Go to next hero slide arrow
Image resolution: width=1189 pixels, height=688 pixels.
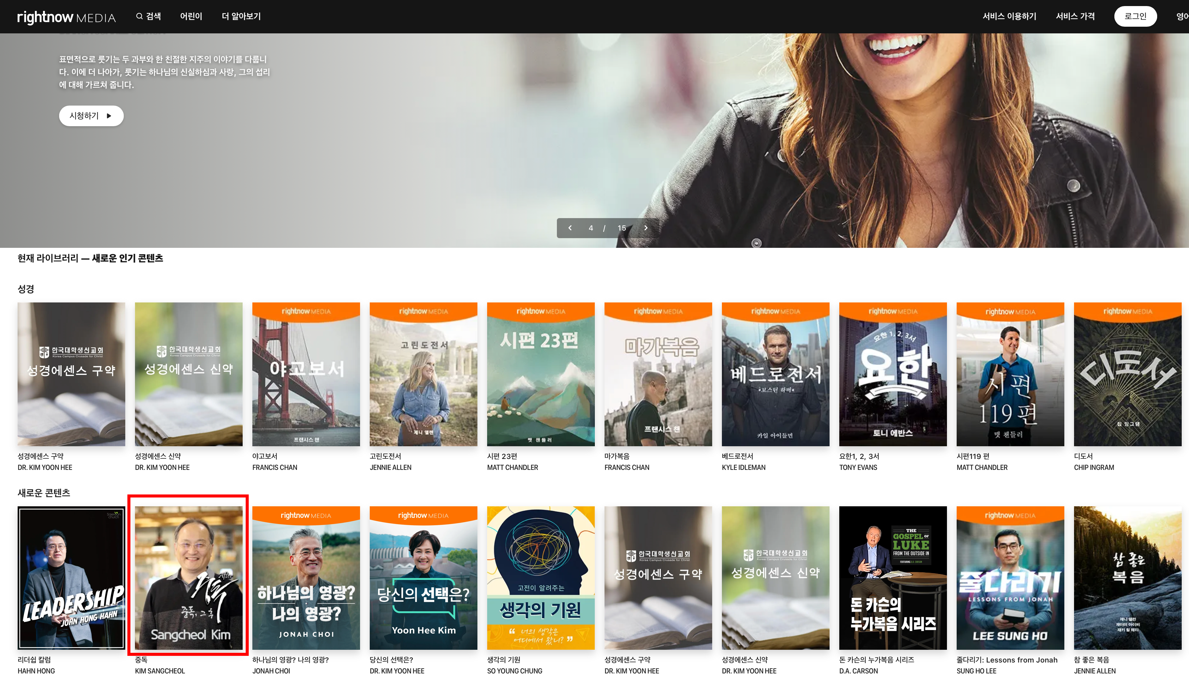pos(646,228)
